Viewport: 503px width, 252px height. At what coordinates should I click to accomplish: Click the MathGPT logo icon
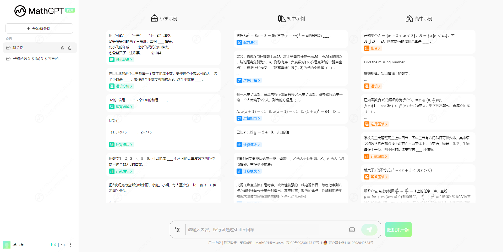[x=20, y=11]
